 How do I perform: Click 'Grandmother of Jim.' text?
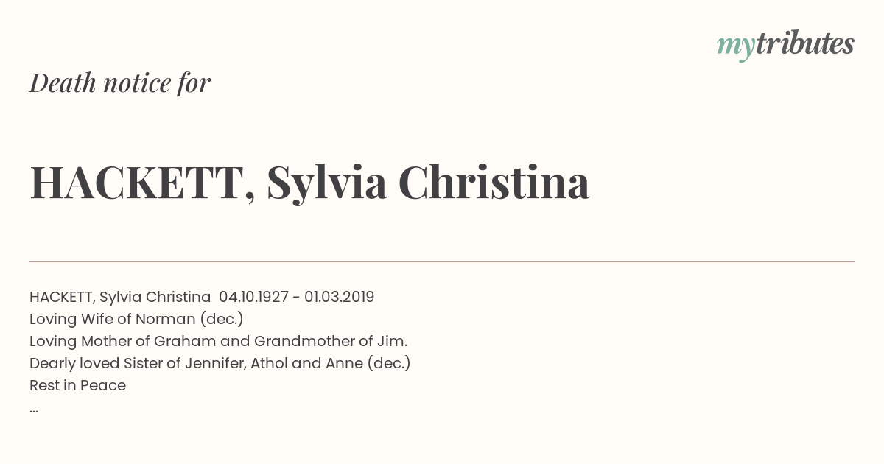[x=331, y=341]
